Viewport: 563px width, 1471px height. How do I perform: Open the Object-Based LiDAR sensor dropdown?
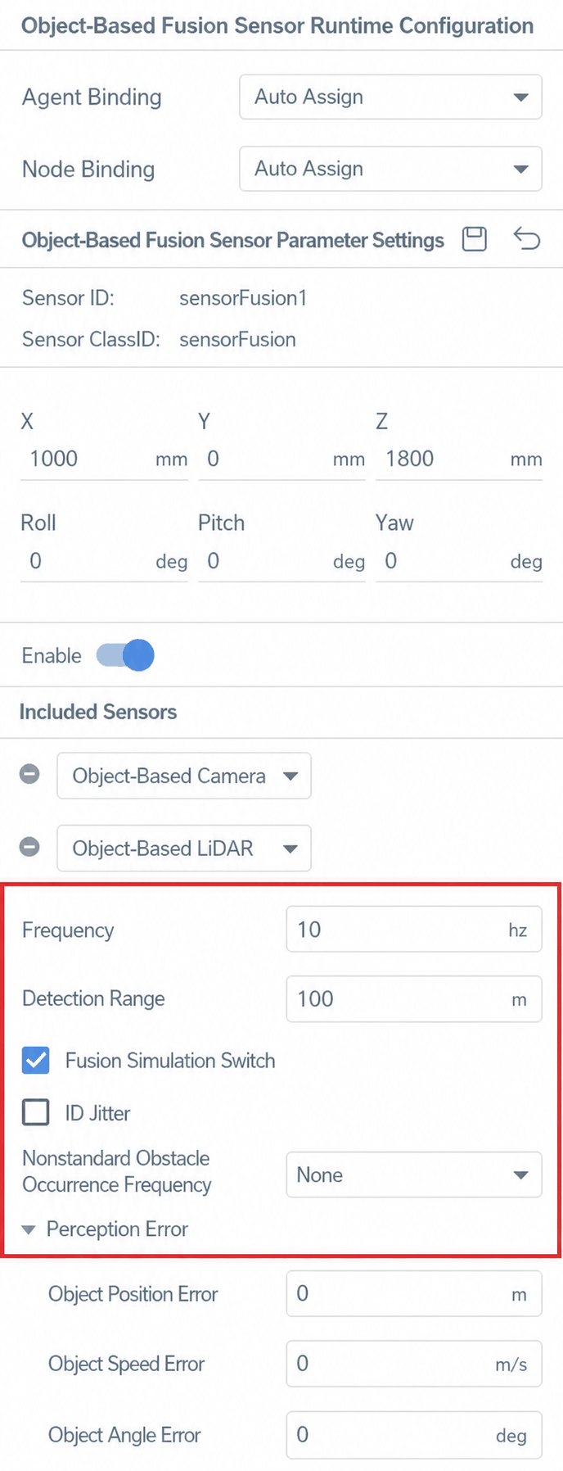(184, 849)
